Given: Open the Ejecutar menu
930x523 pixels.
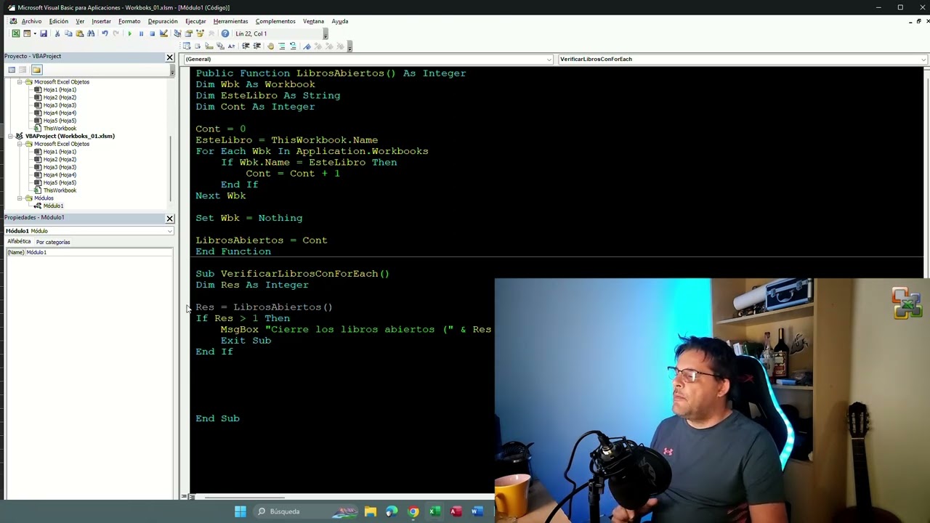Looking at the screenshot, I should click(x=195, y=21).
